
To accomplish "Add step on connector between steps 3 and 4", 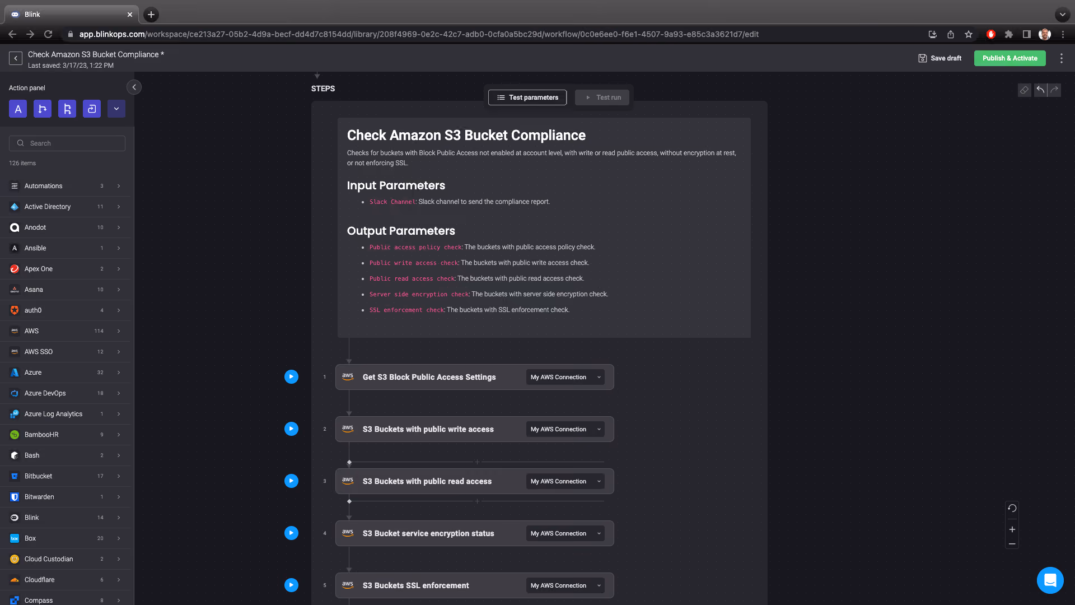I will (x=477, y=501).
